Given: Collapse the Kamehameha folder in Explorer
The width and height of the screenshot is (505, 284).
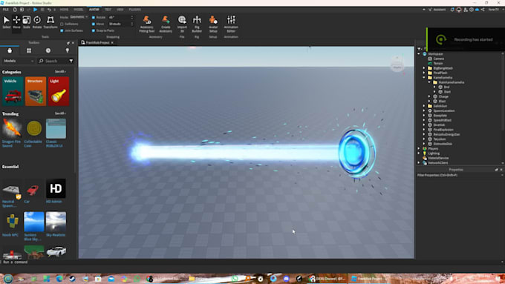Looking at the screenshot, I should pos(424,78).
